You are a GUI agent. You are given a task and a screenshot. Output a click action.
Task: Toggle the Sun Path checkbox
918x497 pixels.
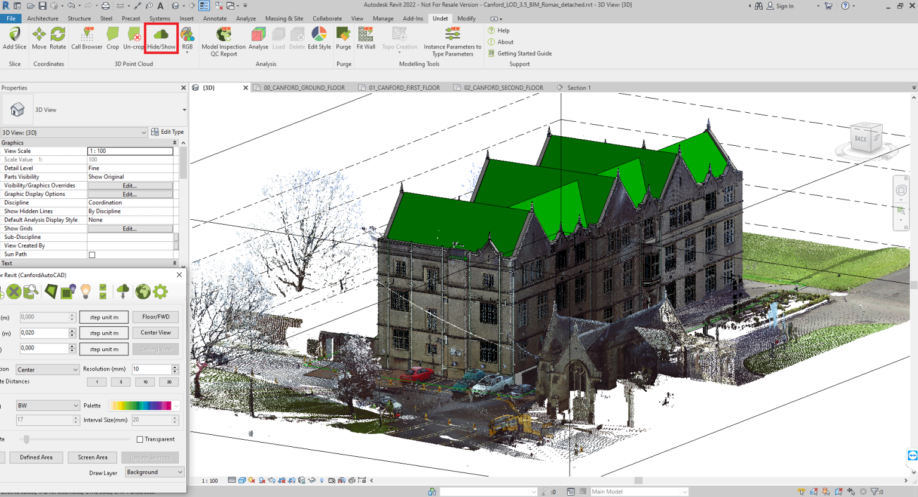tap(92, 254)
